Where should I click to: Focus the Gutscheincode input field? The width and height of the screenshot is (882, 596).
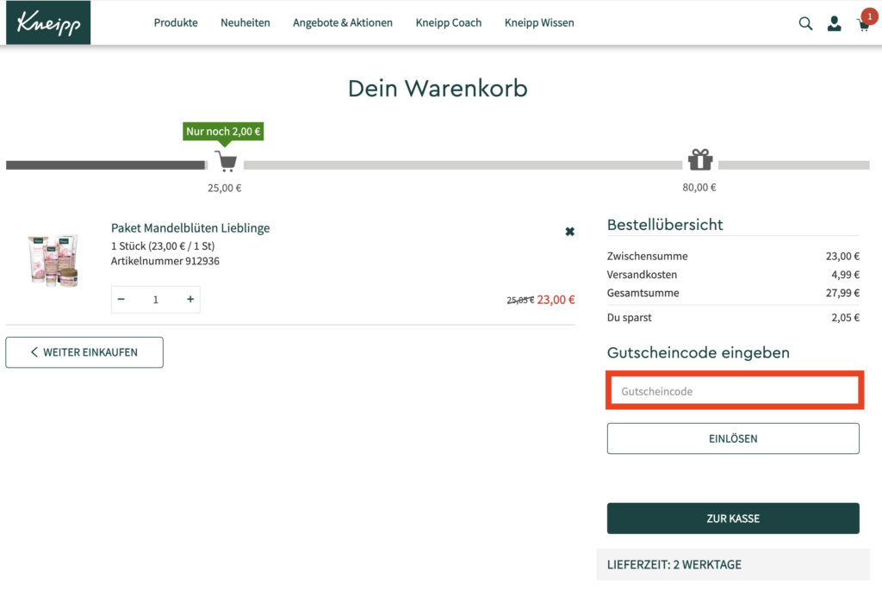[734, 391]
